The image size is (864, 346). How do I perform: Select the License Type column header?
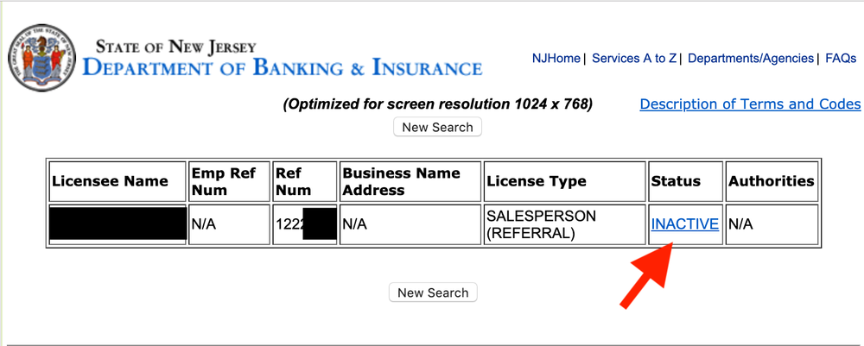pos(537,181)
